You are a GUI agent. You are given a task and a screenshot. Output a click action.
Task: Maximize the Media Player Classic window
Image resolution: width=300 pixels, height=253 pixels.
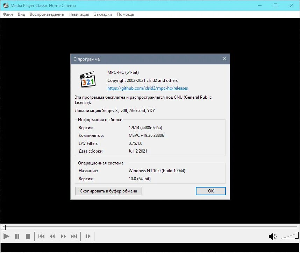[x=276, y=5]
